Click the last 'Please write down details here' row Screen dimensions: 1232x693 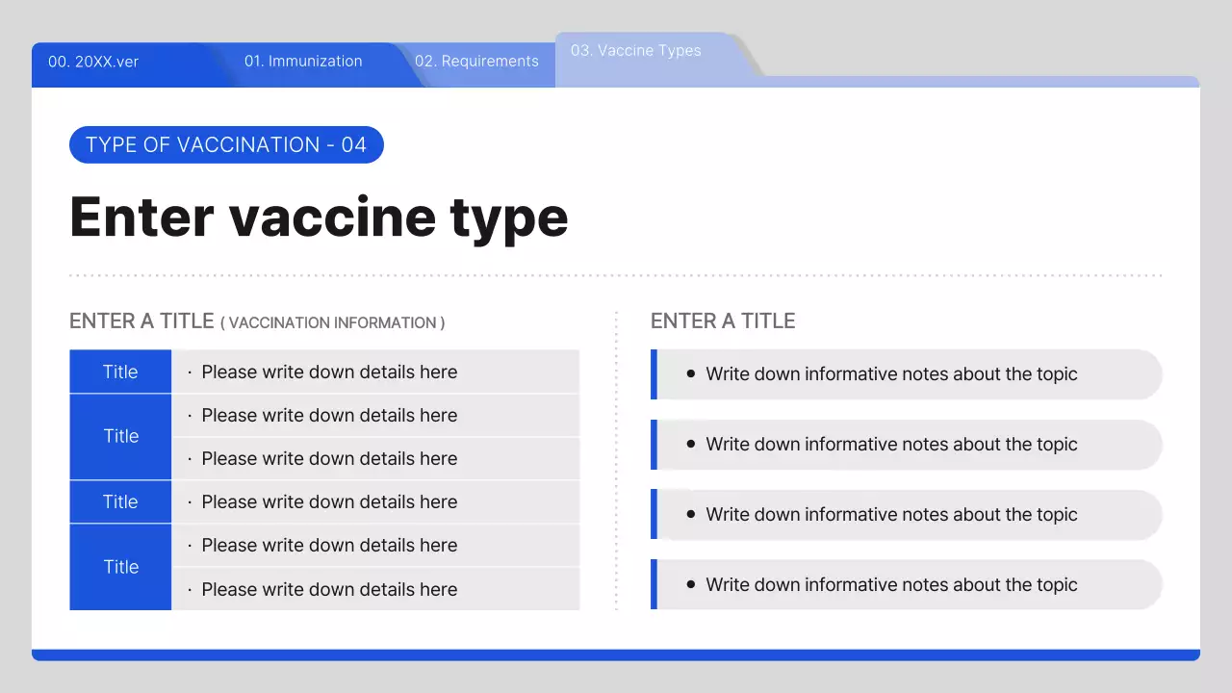(375, 589)
